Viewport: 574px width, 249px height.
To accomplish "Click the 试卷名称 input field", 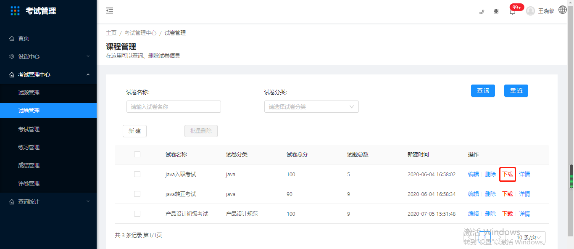I will pyautogui.click(x=174, y=107).
